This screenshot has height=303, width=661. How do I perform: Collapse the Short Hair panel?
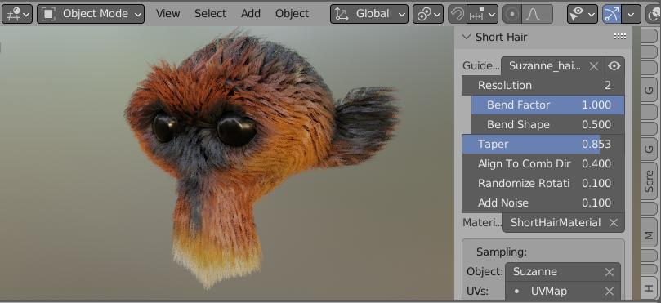tap(467, 37)
